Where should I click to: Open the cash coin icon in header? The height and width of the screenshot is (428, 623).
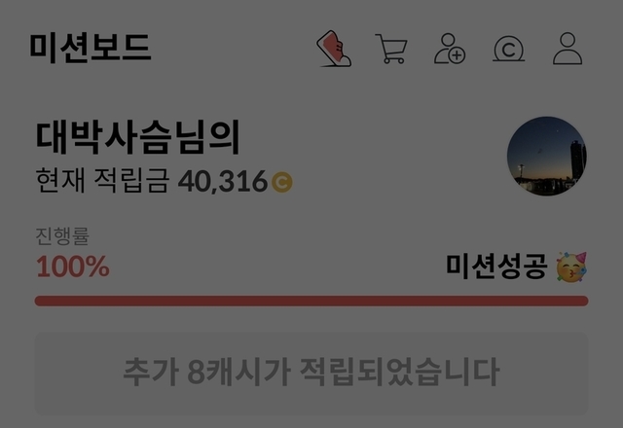click(508, 50)
